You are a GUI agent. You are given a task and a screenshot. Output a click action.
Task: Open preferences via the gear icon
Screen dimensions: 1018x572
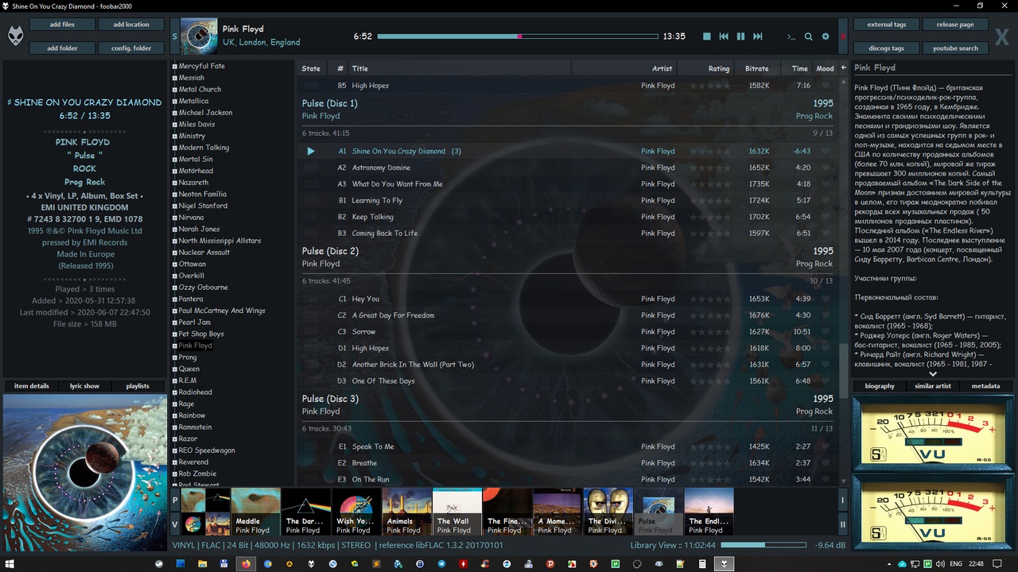(x=826, y=37)
